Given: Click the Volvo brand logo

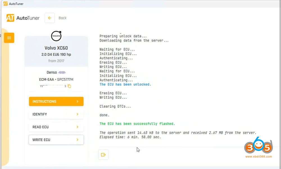Looking at the screenshot, I should coord(56,36).
